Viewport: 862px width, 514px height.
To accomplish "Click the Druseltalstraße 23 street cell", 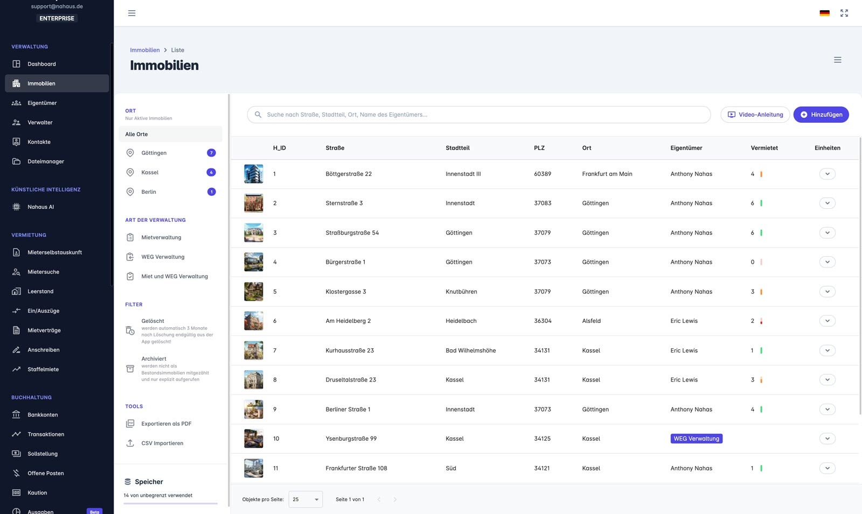I will pos(351,380).
